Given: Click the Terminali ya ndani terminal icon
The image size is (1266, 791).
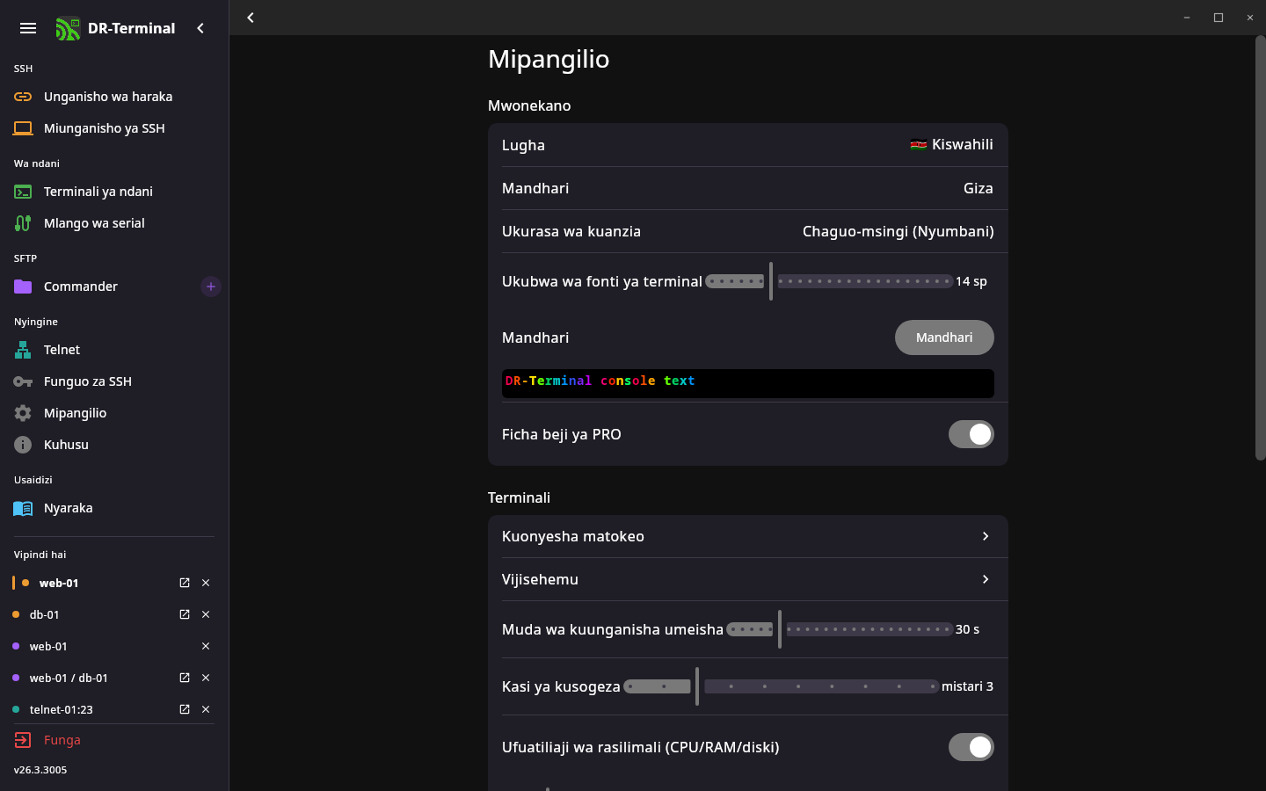Looking at the screenshot, I should (23, 192).
